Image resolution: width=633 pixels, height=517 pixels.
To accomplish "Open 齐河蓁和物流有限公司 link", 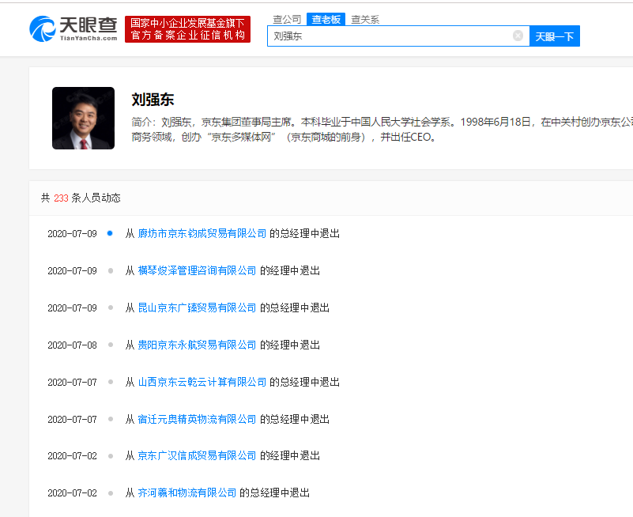I will click(187, 492).
